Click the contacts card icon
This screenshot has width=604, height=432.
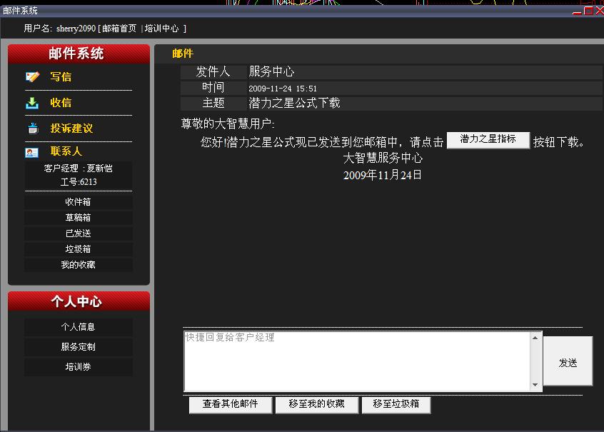pyautogui.click(x=31, y=153)
